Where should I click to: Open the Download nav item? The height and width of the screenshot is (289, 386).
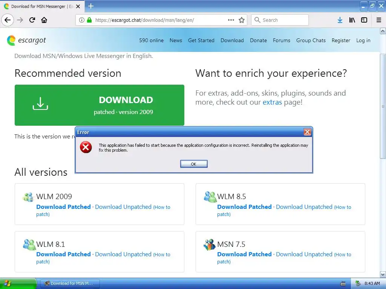[x=232, y=40]
